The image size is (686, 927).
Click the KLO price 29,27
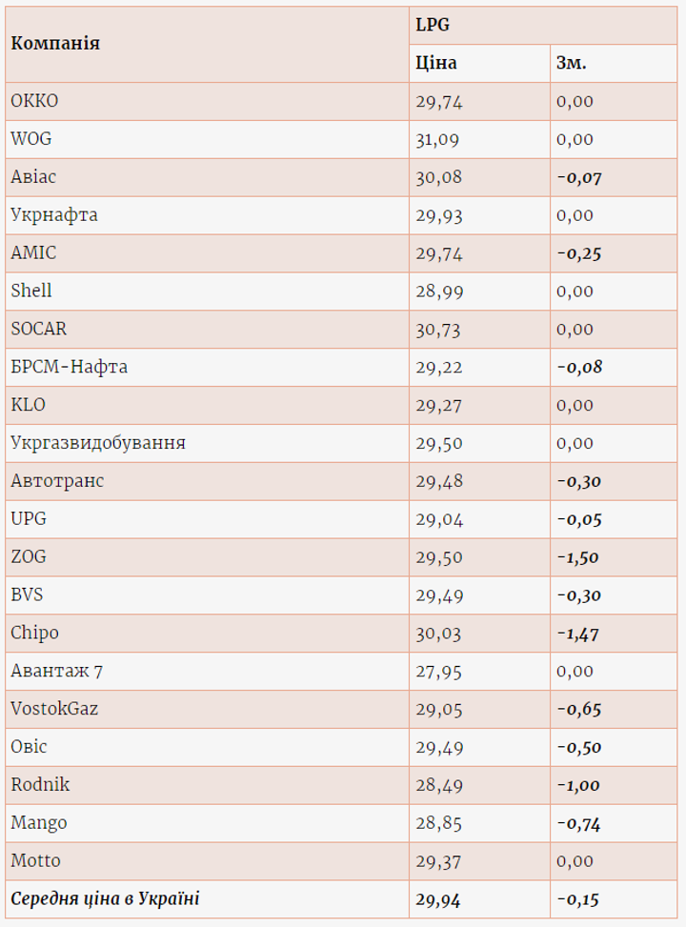[x=437, y=405]
